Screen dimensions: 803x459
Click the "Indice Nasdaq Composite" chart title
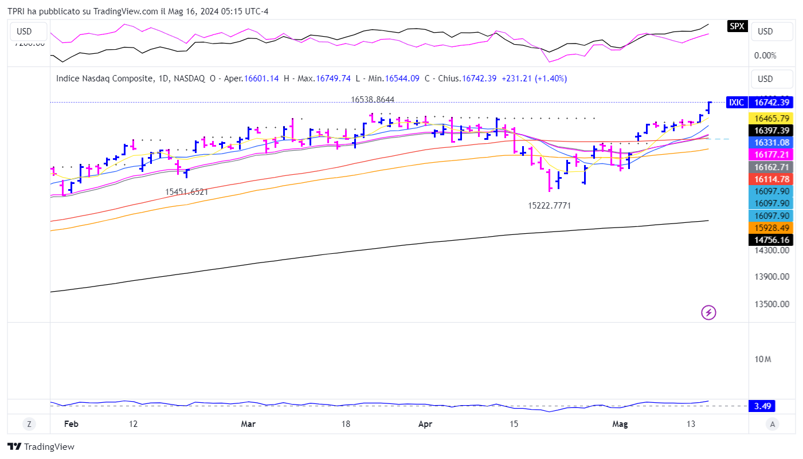point(104,79)
